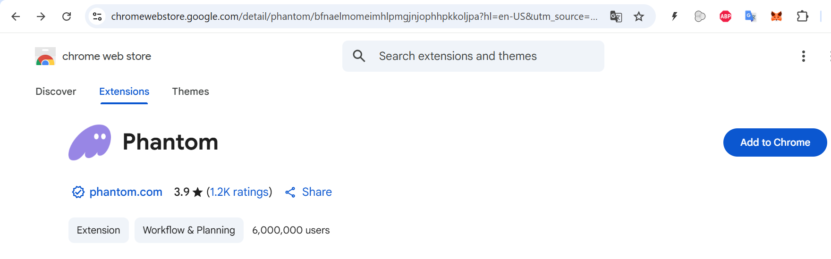This screenshot has width=831, height=259.
Task: Click the translate page icon
Action: (x=616, y=17)
